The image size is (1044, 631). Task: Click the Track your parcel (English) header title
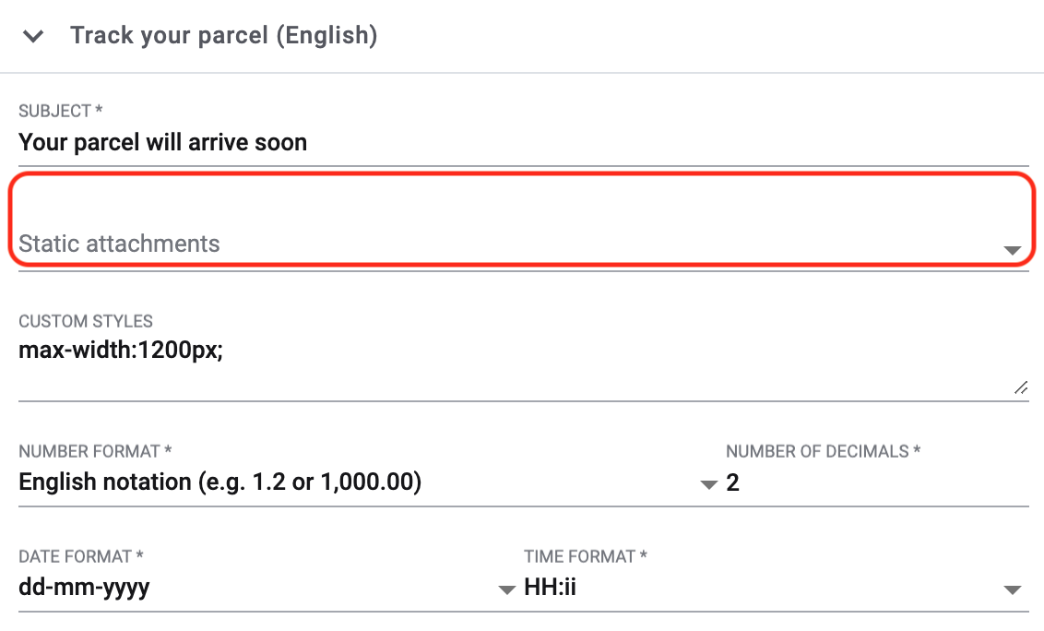coord(223,36)
